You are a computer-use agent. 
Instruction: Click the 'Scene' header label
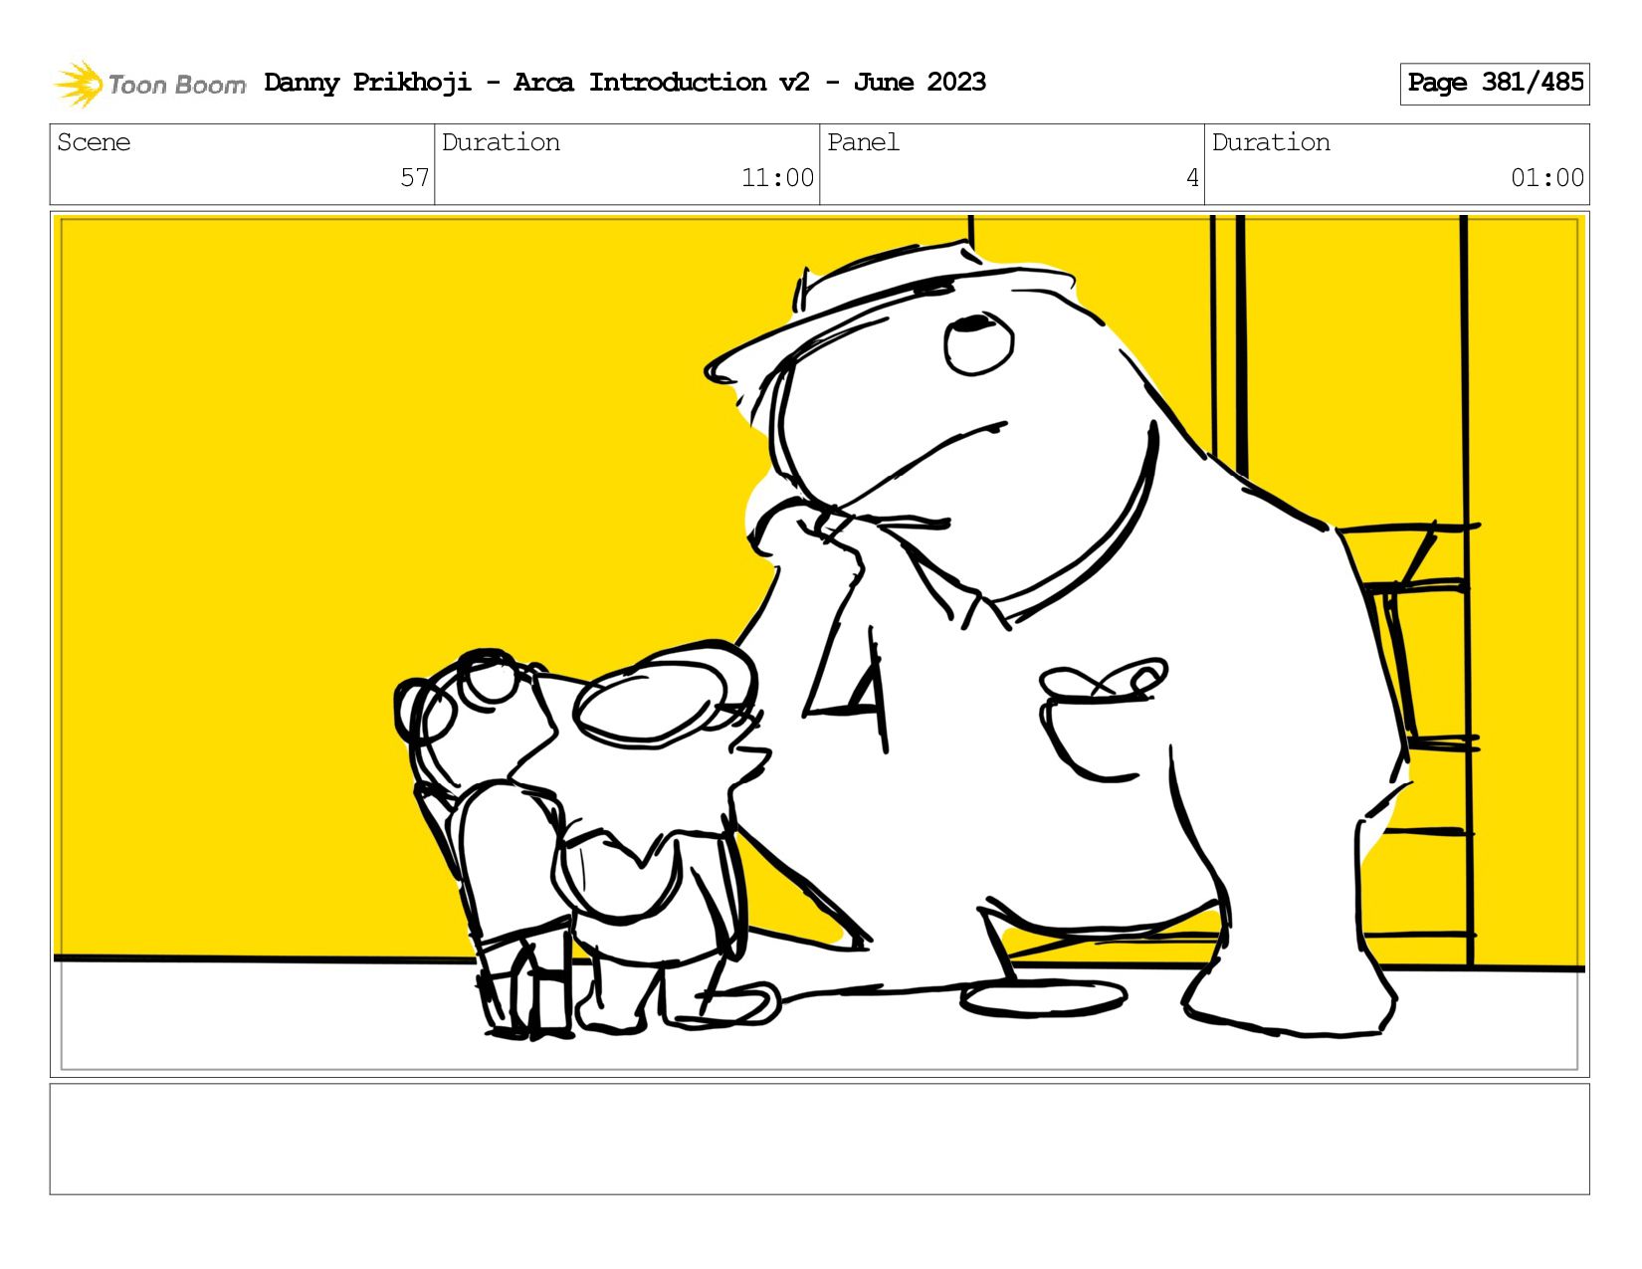[x=94, y=142]
